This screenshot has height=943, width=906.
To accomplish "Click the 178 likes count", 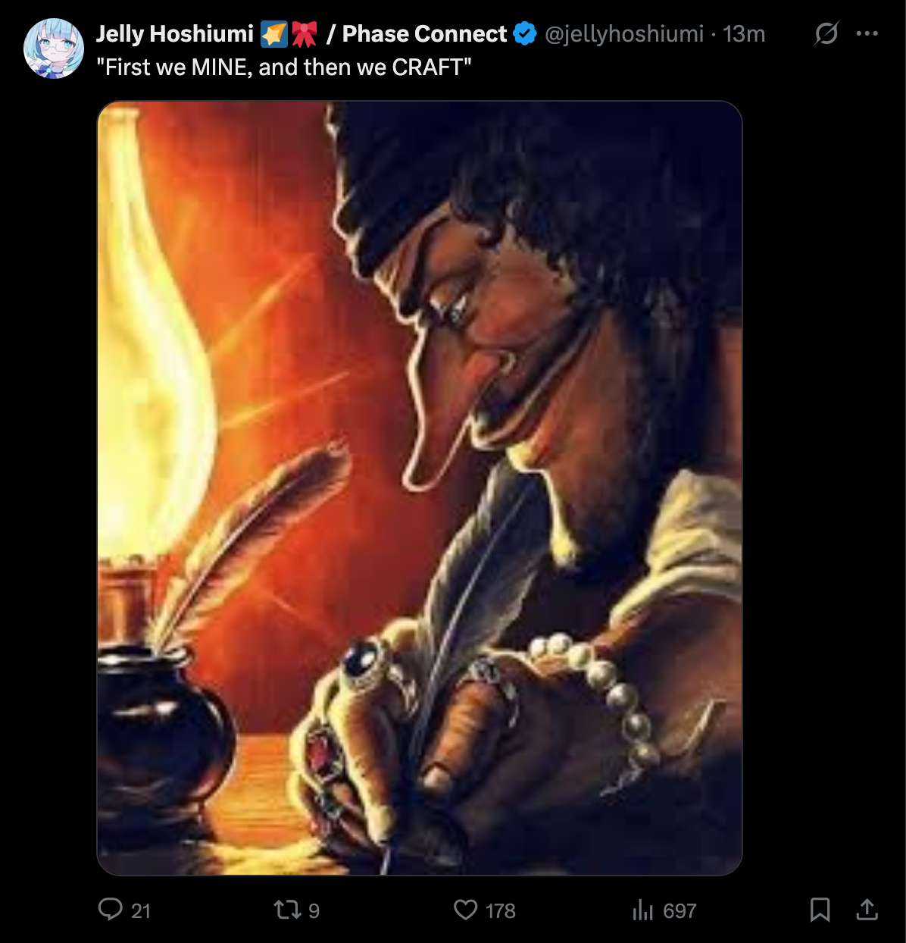I will point(501,910).
